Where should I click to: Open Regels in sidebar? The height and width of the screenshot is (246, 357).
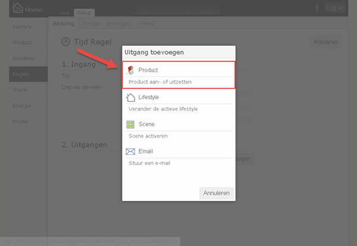pos(28,74)
